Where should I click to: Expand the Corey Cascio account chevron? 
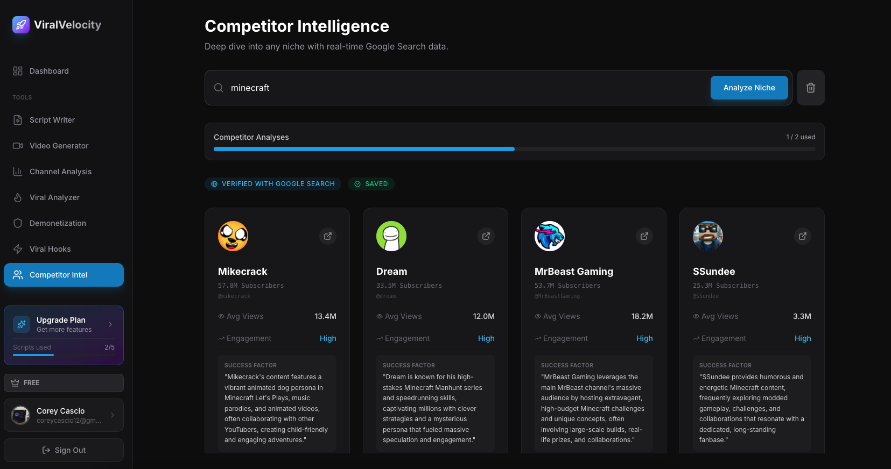coord(113,415)
